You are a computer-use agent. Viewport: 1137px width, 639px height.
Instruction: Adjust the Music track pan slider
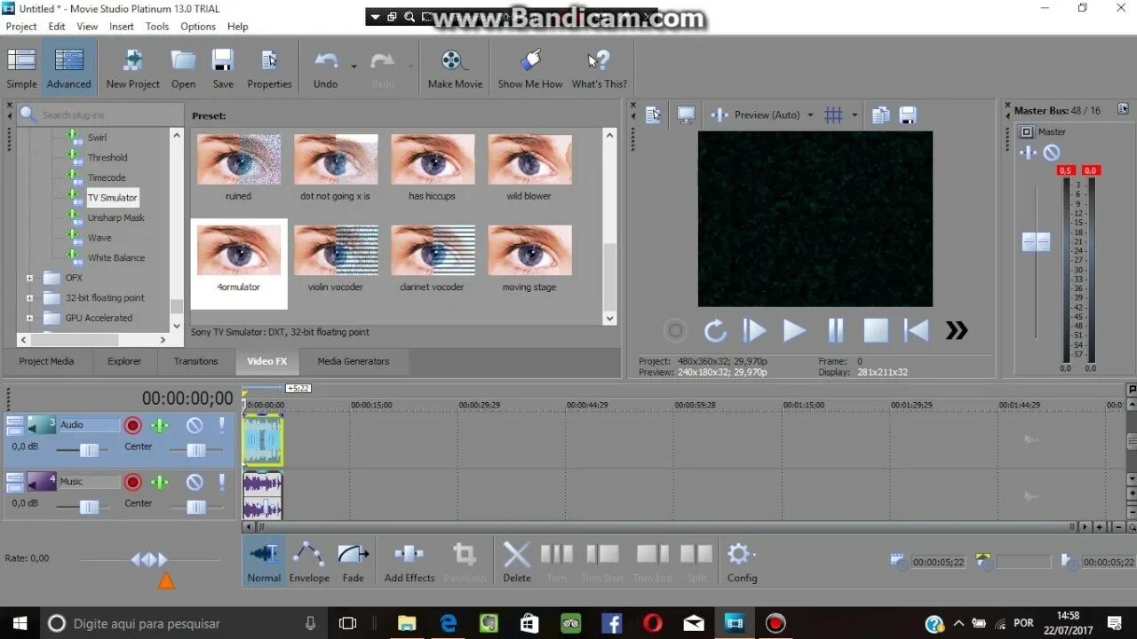pos(196,507)
